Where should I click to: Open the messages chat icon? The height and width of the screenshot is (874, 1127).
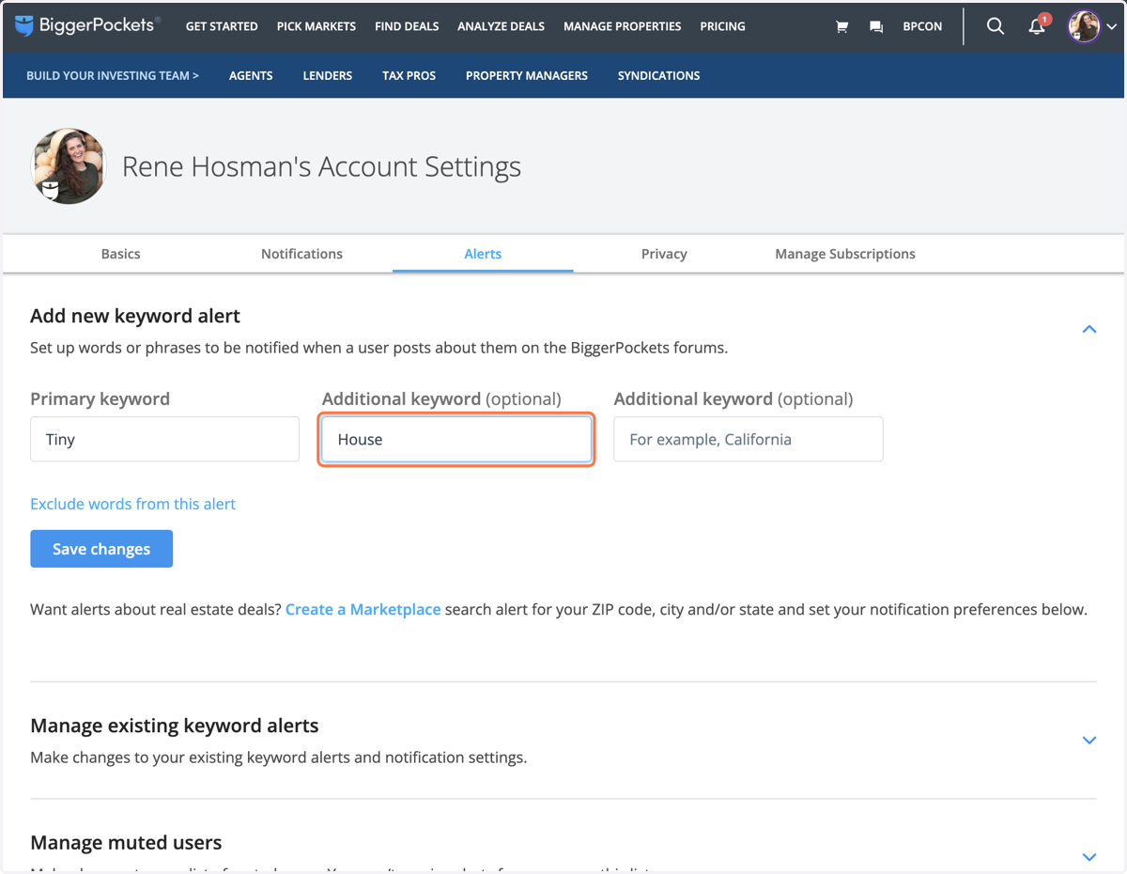tap(876, 26)
